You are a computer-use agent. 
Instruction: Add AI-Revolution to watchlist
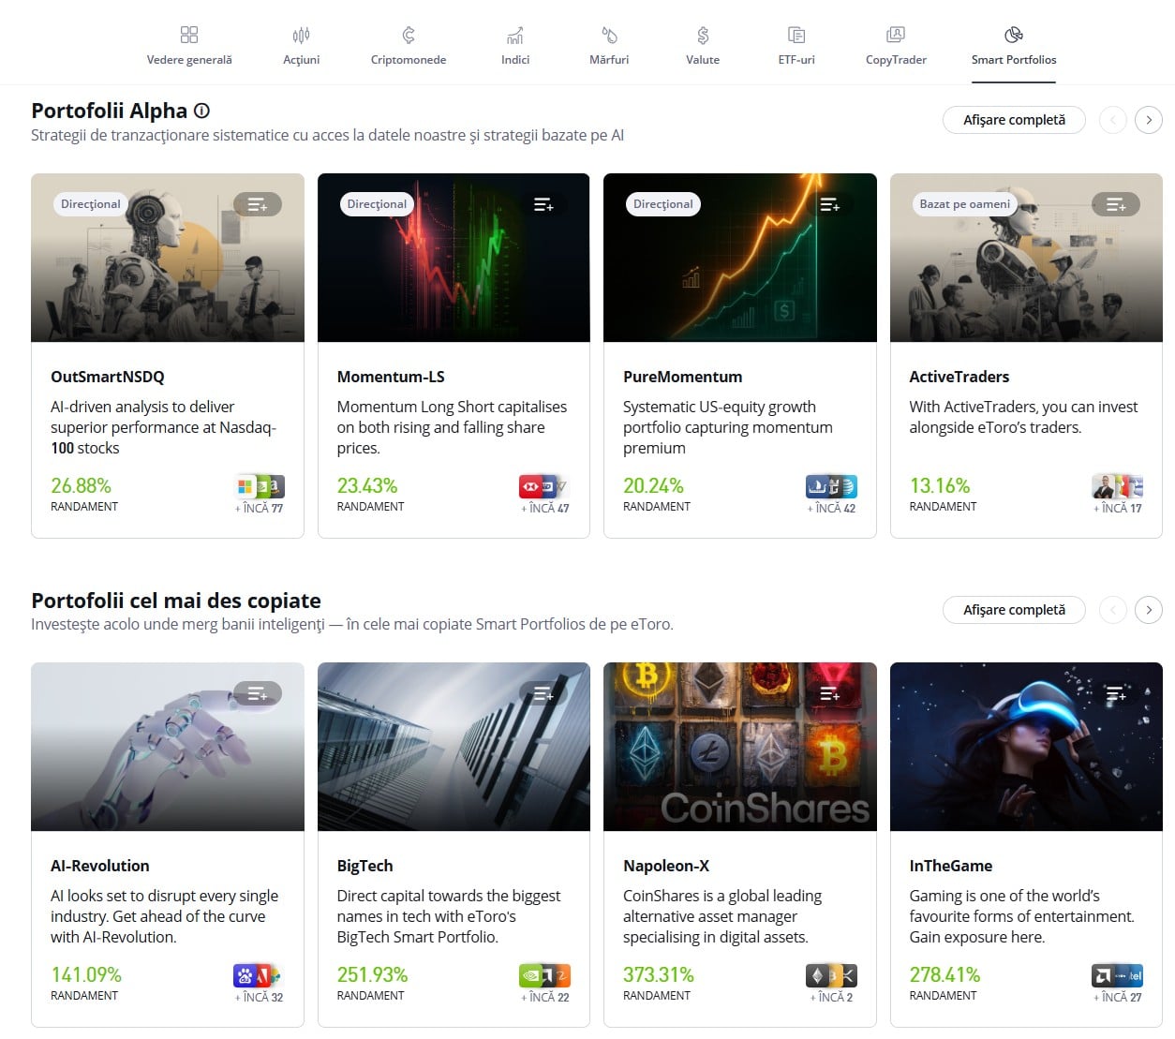[x=257, y=693]
